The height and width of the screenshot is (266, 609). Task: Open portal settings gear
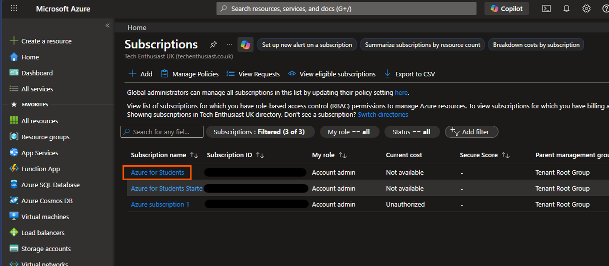pyautogui.click(x=586, y=8)
